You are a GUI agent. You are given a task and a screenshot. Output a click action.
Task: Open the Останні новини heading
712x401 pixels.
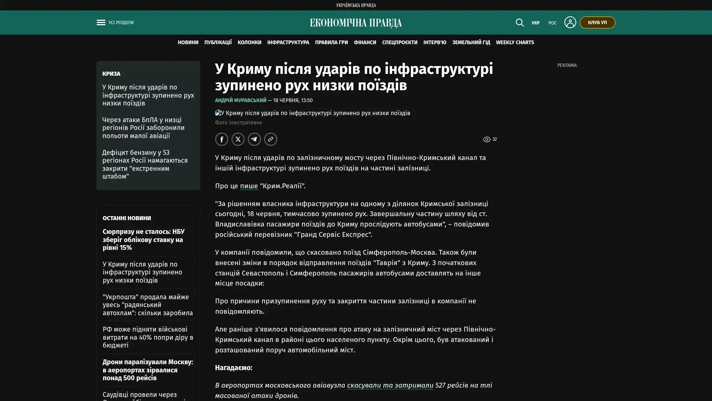point(127,218)
